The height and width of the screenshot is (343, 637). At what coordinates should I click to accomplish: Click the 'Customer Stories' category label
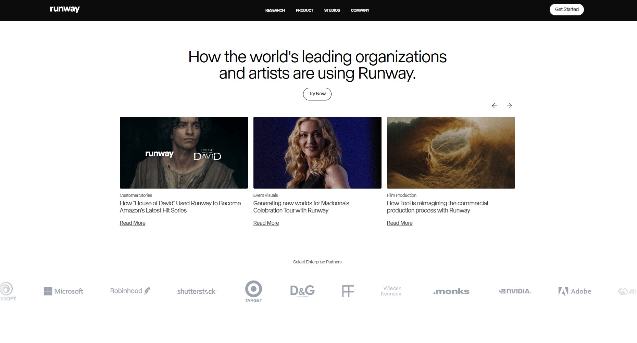coord(136,195)
